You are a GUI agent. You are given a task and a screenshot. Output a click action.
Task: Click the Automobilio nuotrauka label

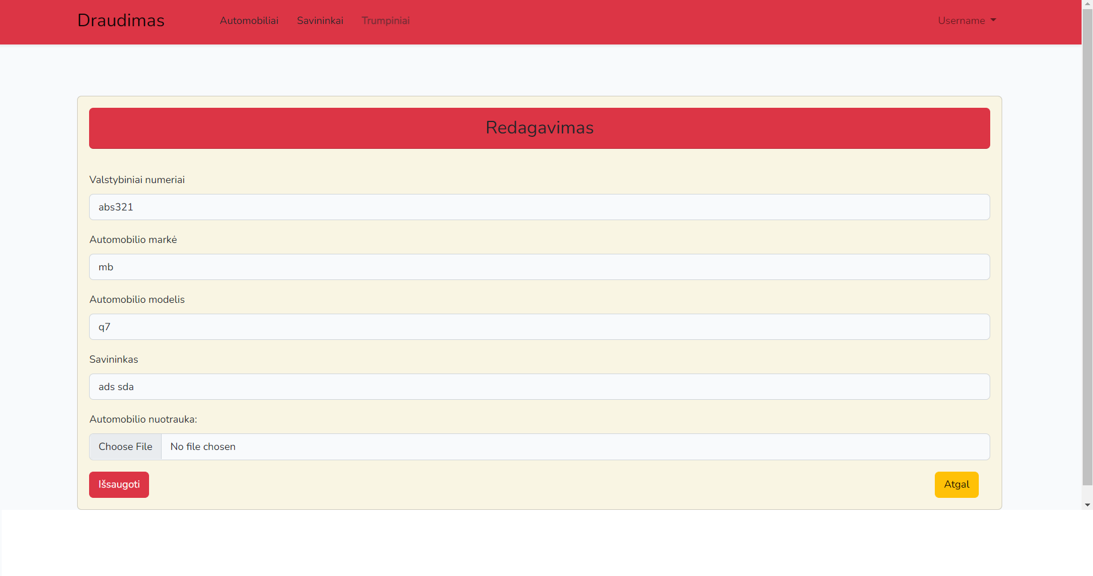143,419
